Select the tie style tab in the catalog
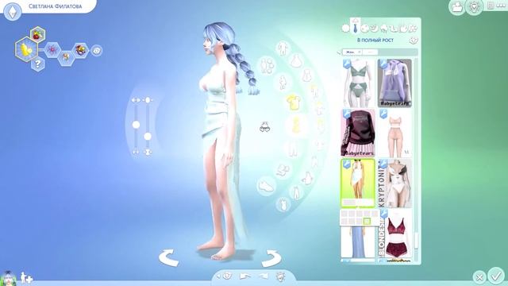This screenshot has height=286, width=508. pos(356,26)
